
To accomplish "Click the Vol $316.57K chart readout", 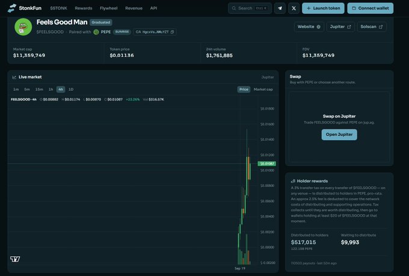I will point(153,99).
